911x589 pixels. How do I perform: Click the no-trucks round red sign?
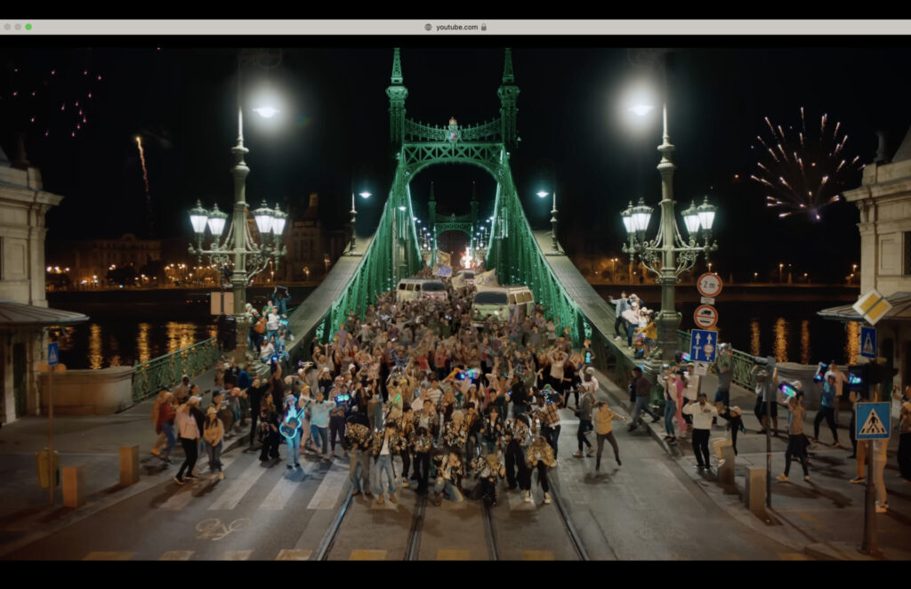tap(705, 316)
